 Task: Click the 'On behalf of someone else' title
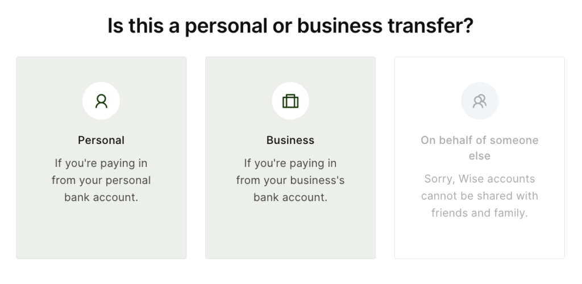point(480,148)
